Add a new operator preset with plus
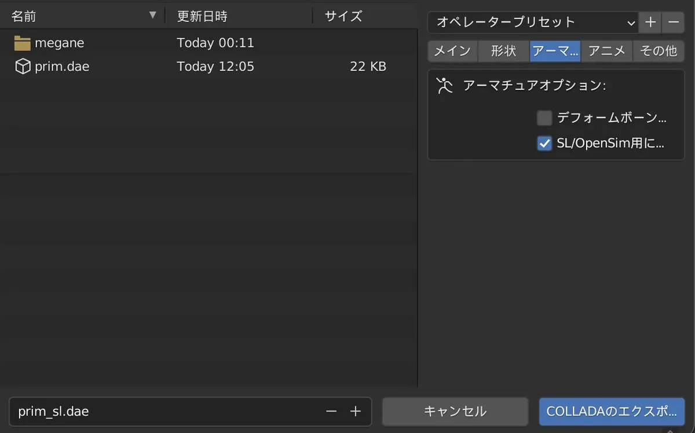695x433 pixels. pyautogui.click(x=650, y=23)
